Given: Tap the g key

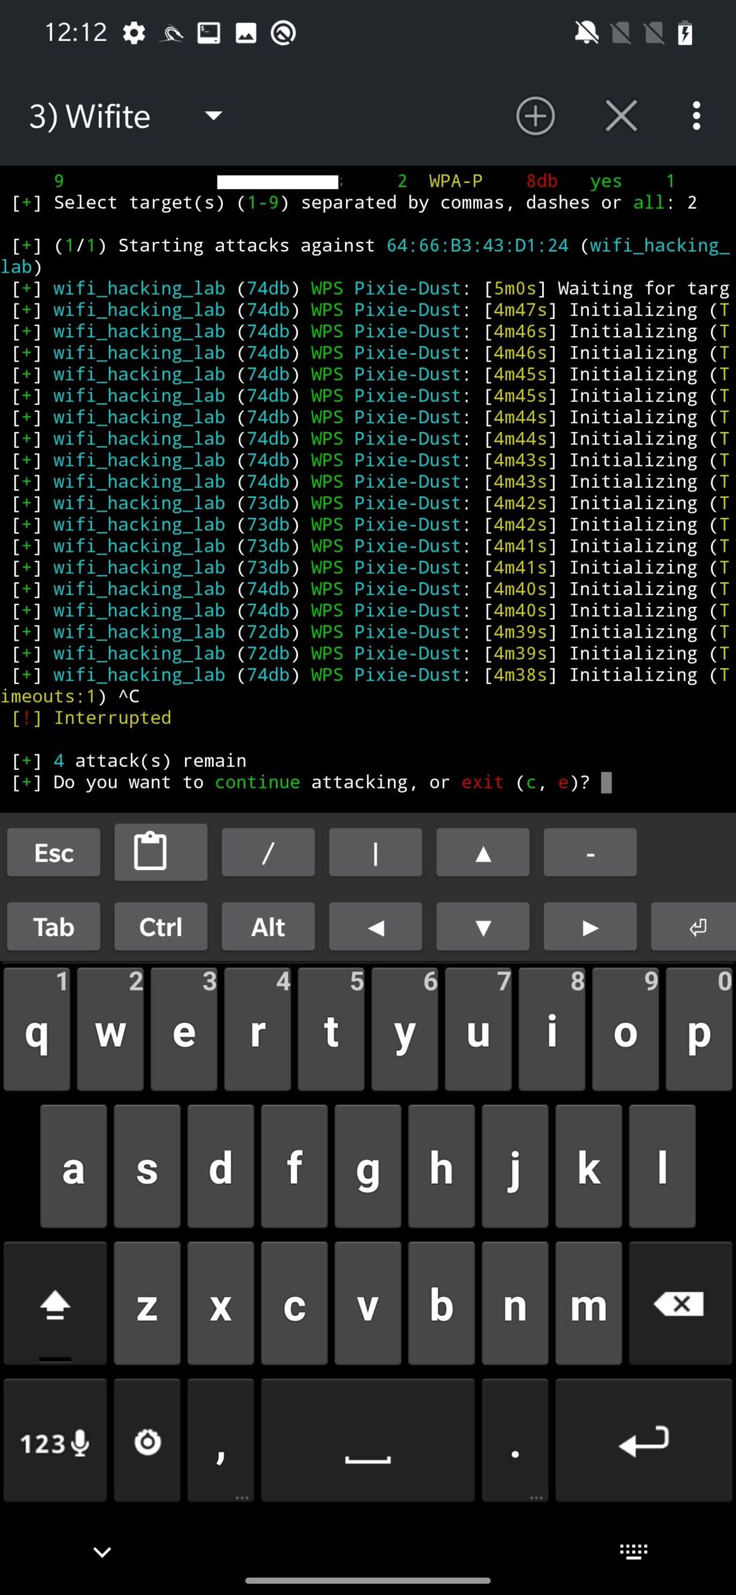Looking at the screenshot, I should [x=368, y=1166].
